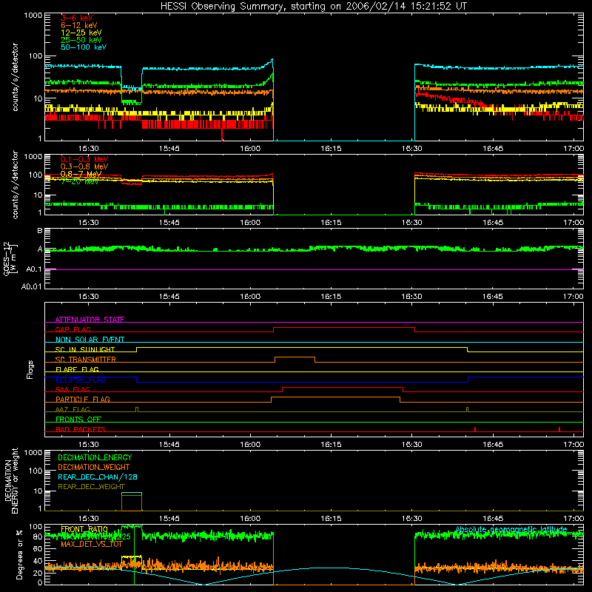
Task: Click the 7-20 MeV legend label
Action: pos(79,181)
